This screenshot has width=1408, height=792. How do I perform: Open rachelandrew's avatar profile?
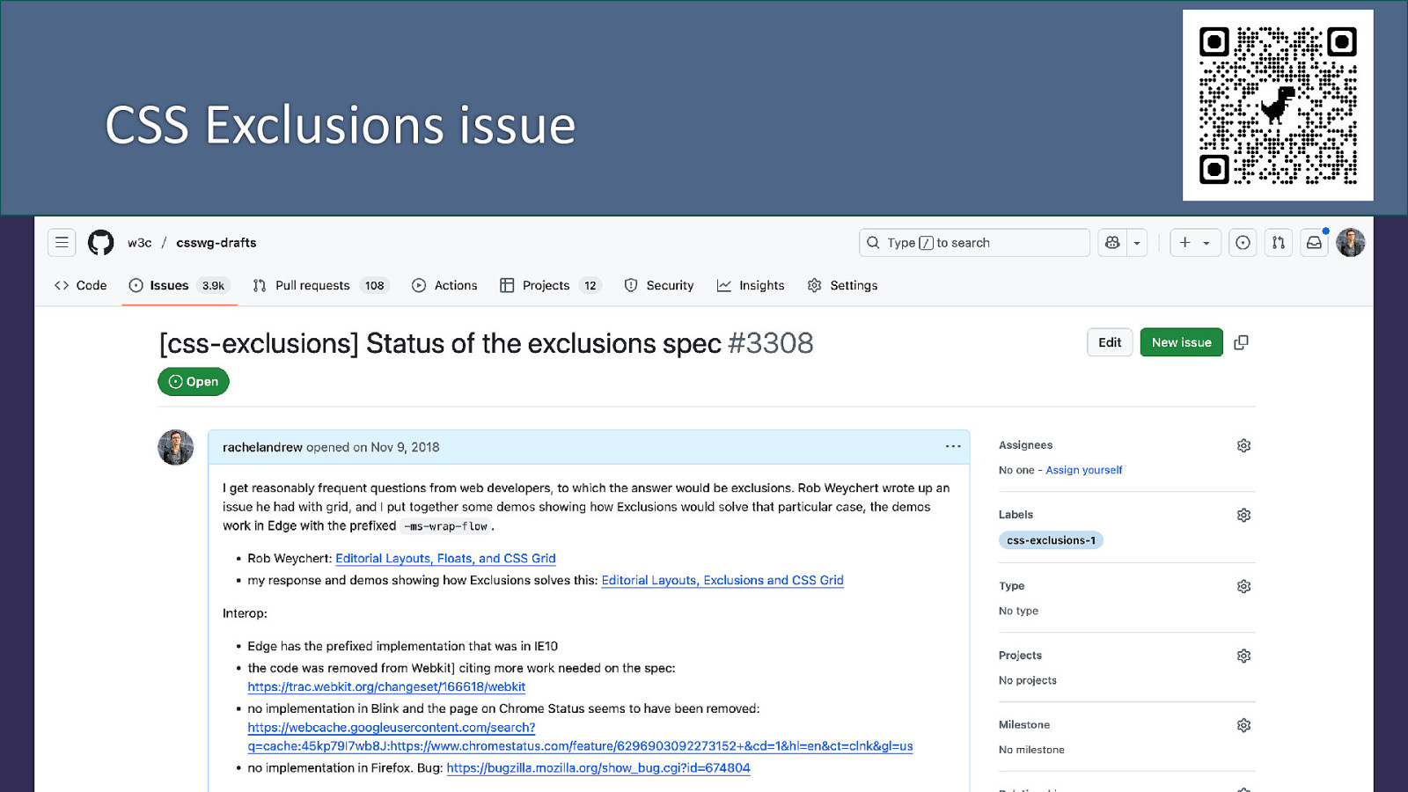(176, 448)
